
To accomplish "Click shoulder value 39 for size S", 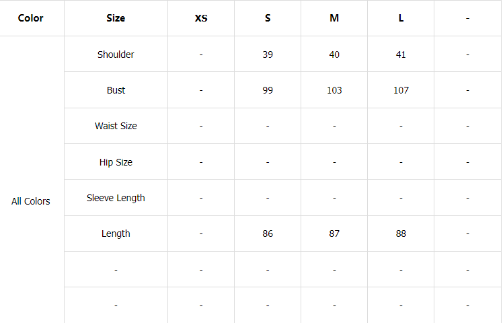I will (x=268, y=55).
